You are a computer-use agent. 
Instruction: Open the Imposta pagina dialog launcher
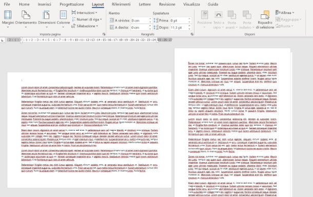coord(104,34)
